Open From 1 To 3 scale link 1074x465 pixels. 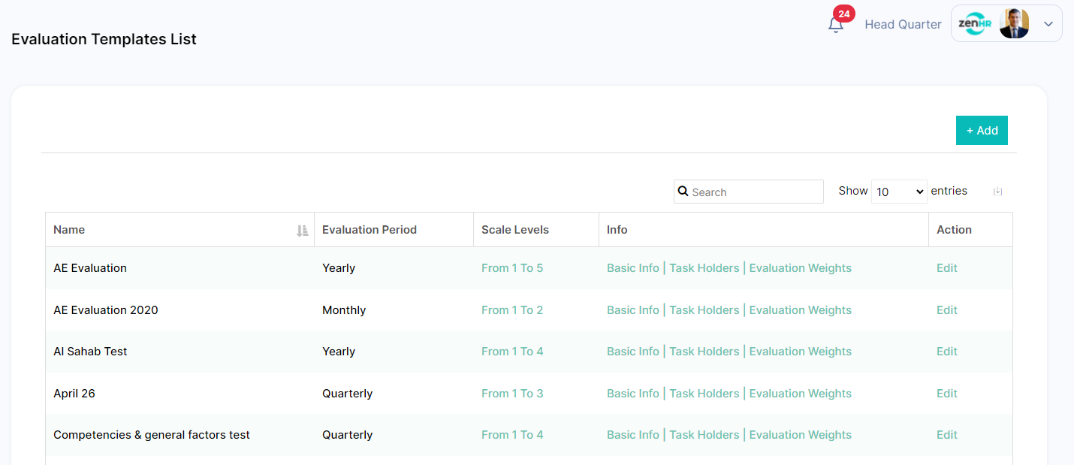coord(512,394)
